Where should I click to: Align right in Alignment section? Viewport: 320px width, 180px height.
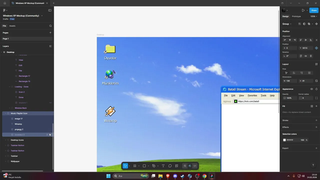(295, 40)
